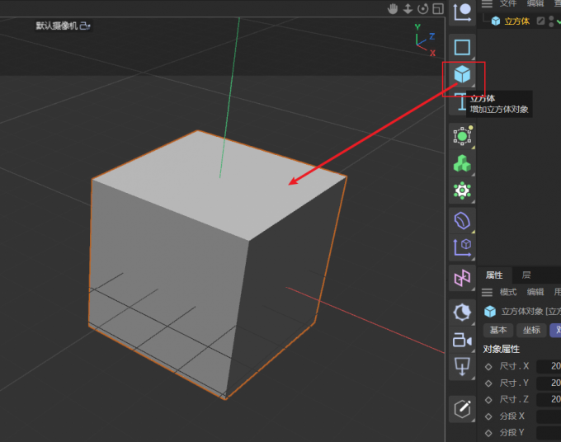Add a cube object with the cube icon
The width and height of the screenshot is (561, 442).
coord(462,74)
